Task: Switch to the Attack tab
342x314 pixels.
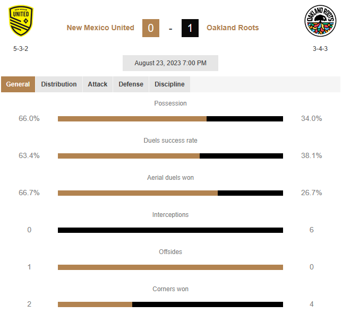Action: (98, 84)
